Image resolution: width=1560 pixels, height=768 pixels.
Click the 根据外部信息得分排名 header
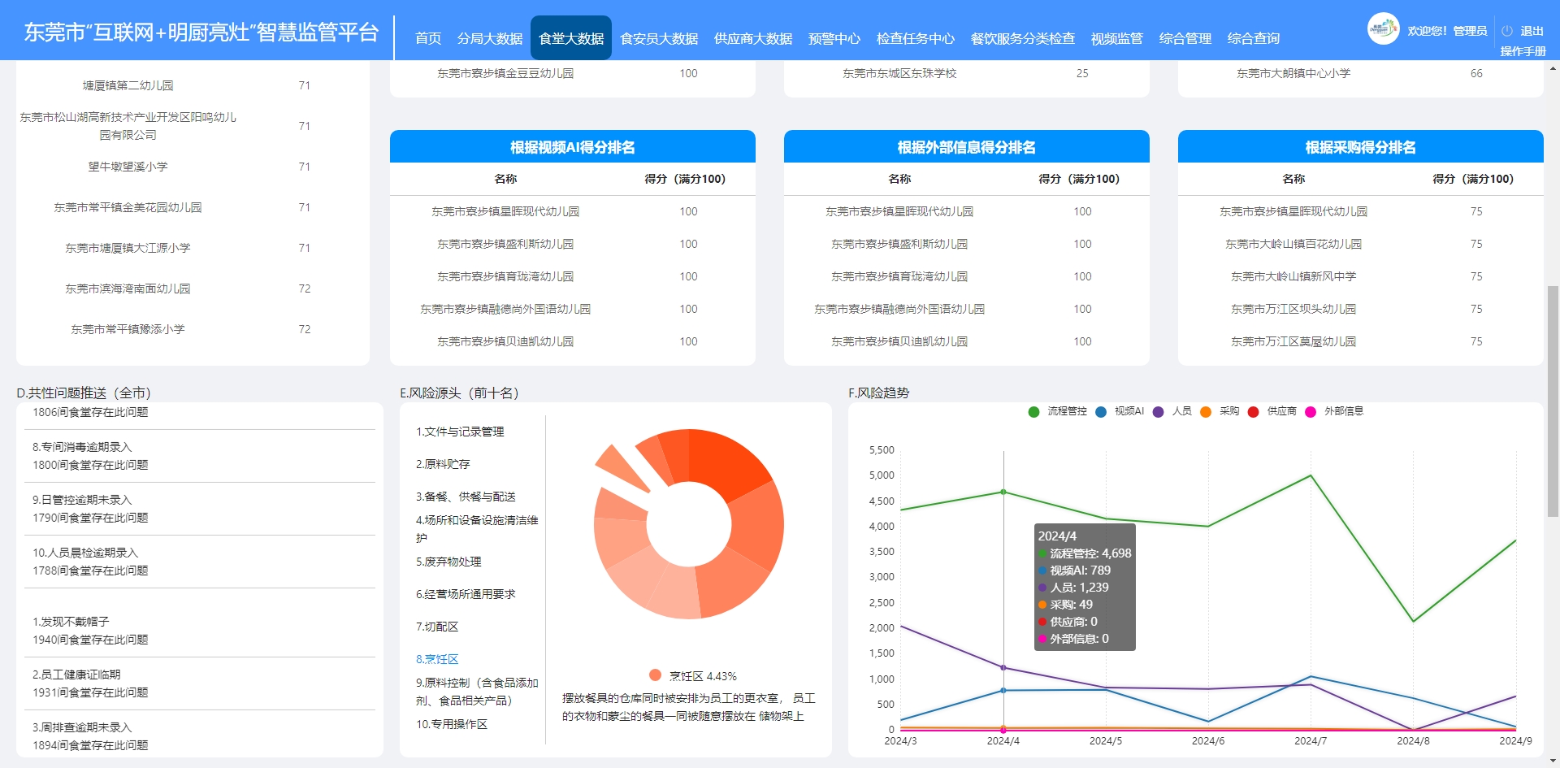967,147
